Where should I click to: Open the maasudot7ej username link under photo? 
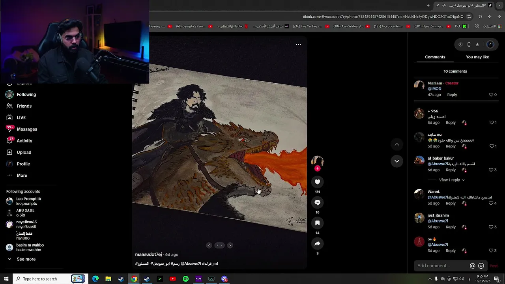click(x=148, y=254)
